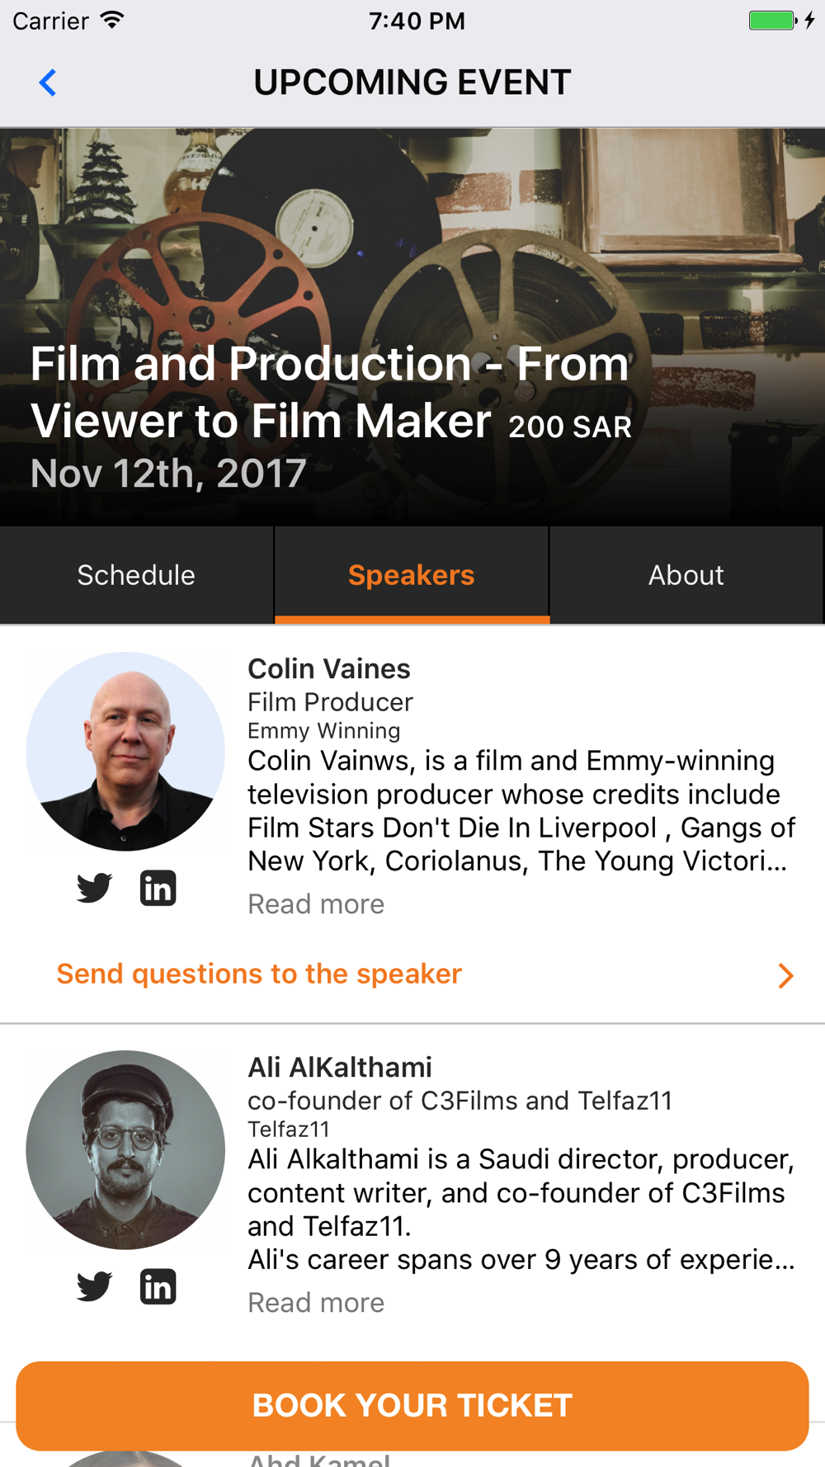This screenshot has height=1467, width=825.
Task: Open Colin Vaines' LinkedIn icon
Action: coord(158,888)
